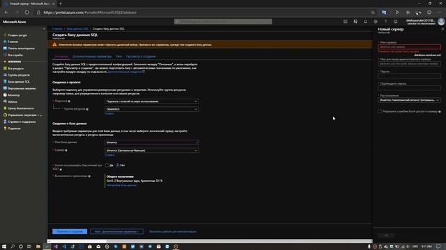Open Advisor in Azure sidebar

coord(13,102)
